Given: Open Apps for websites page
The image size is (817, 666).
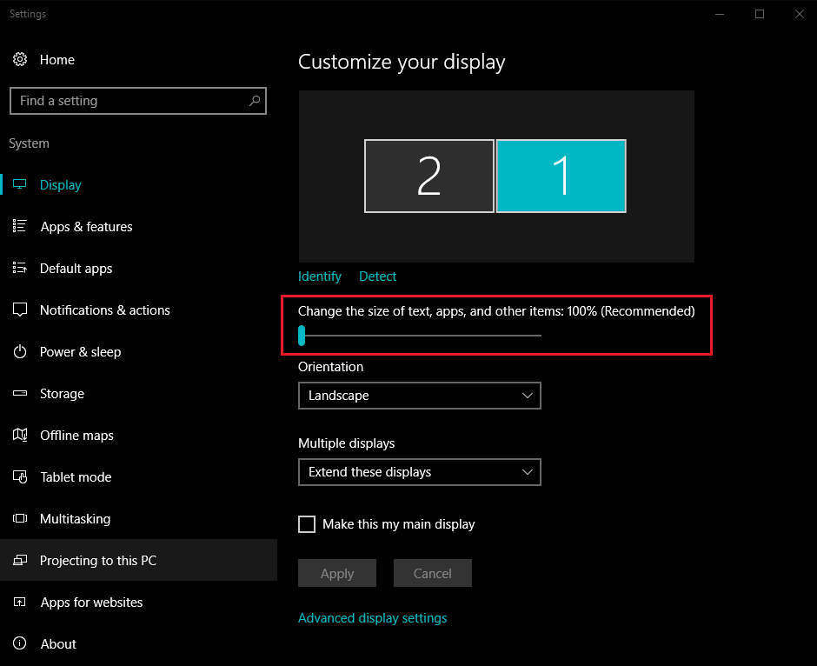Looking at the screenshot, I should [x=138, y=602].
